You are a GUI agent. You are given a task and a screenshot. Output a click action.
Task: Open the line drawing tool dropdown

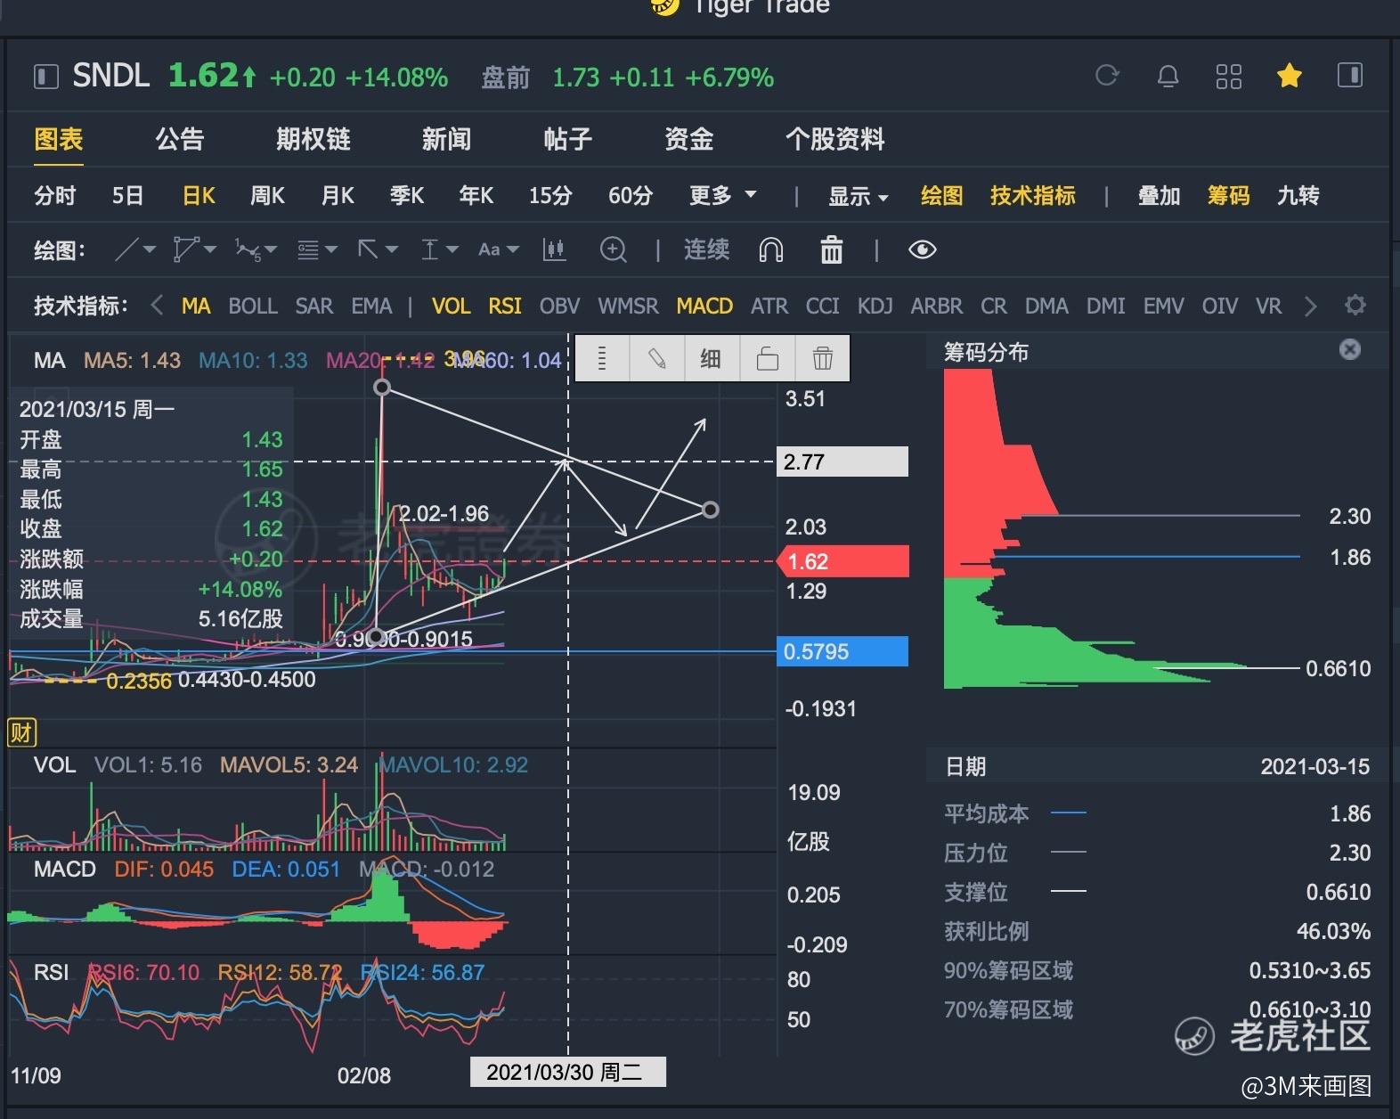[135, 249]
